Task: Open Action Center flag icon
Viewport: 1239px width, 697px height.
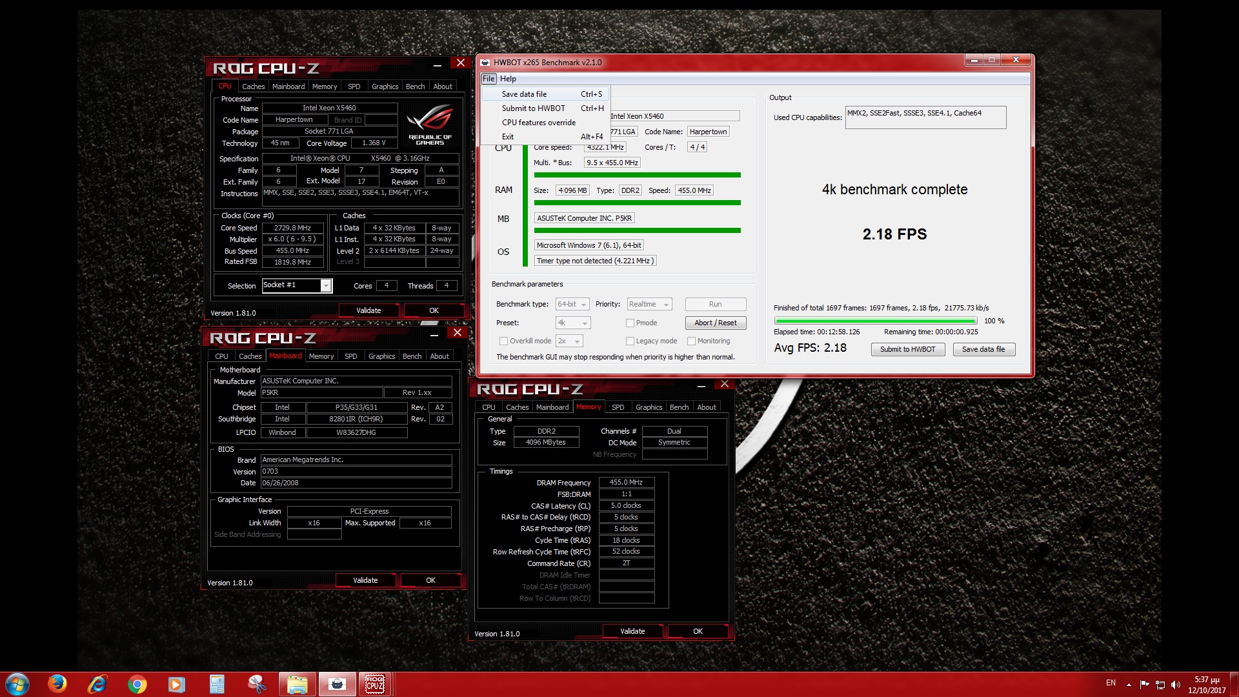Action: pos(1144,685)
